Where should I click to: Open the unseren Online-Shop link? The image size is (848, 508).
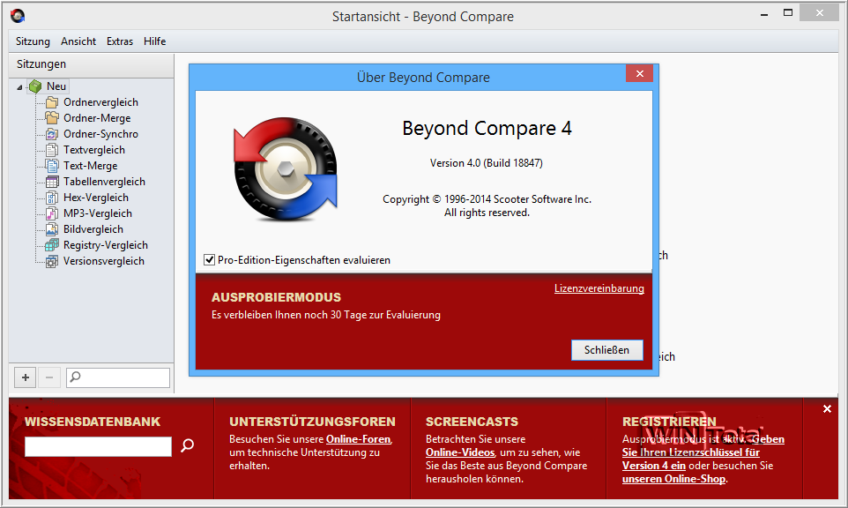(x=673, y=479)
